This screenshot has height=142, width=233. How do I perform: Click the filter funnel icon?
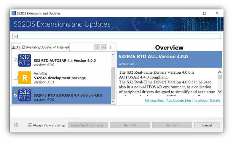[x=97, y=47]
